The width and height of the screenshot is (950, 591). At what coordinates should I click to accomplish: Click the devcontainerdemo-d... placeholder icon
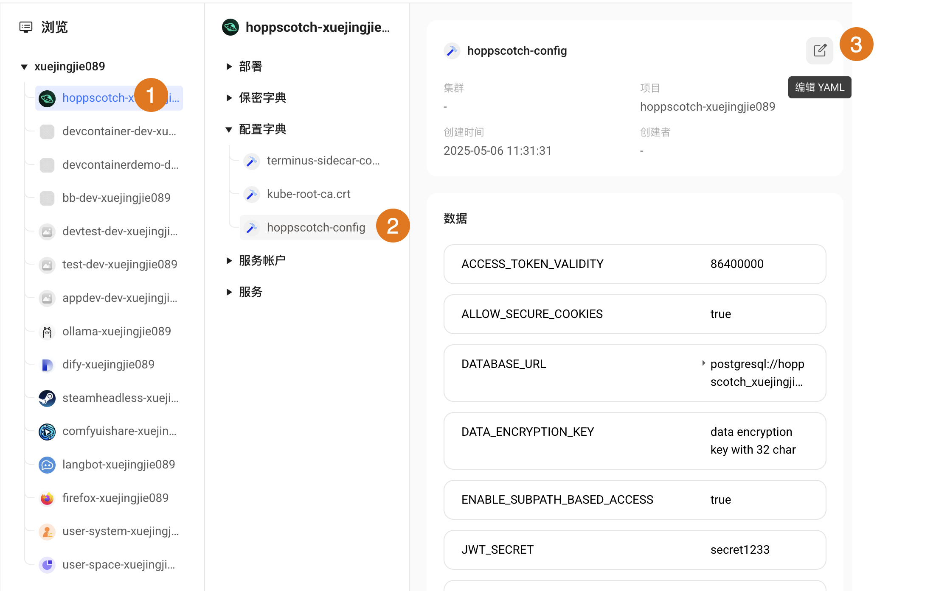pyautogui.click(x=47, y=165)
